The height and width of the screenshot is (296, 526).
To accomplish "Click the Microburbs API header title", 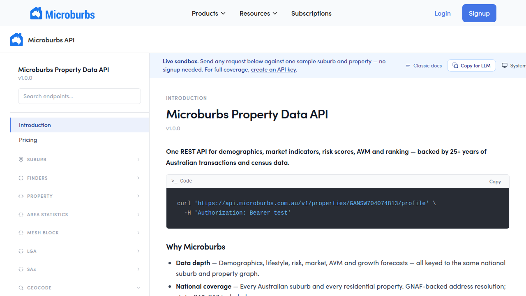I will [x=51, y=40].
